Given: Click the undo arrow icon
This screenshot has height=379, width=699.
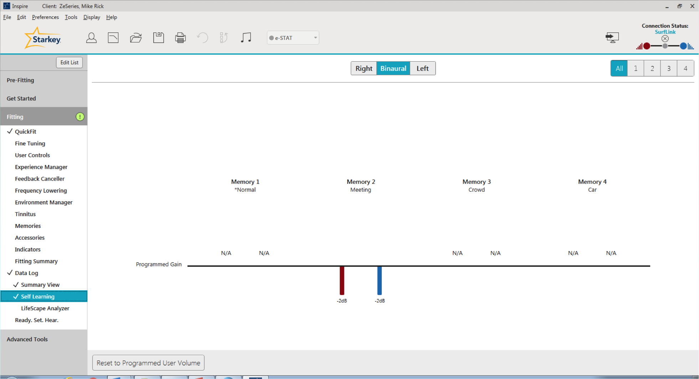Looking at the screenshot, I should [202, 38].
